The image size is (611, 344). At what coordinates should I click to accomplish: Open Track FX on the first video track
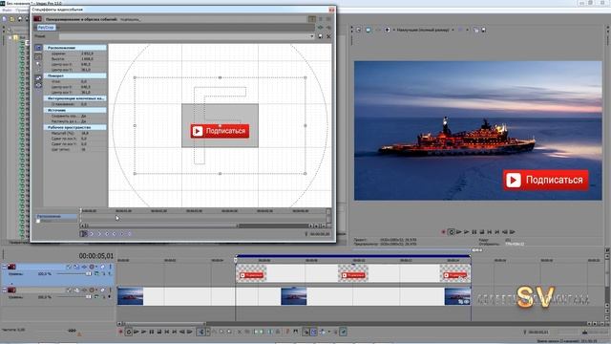[x=84, y=267]
